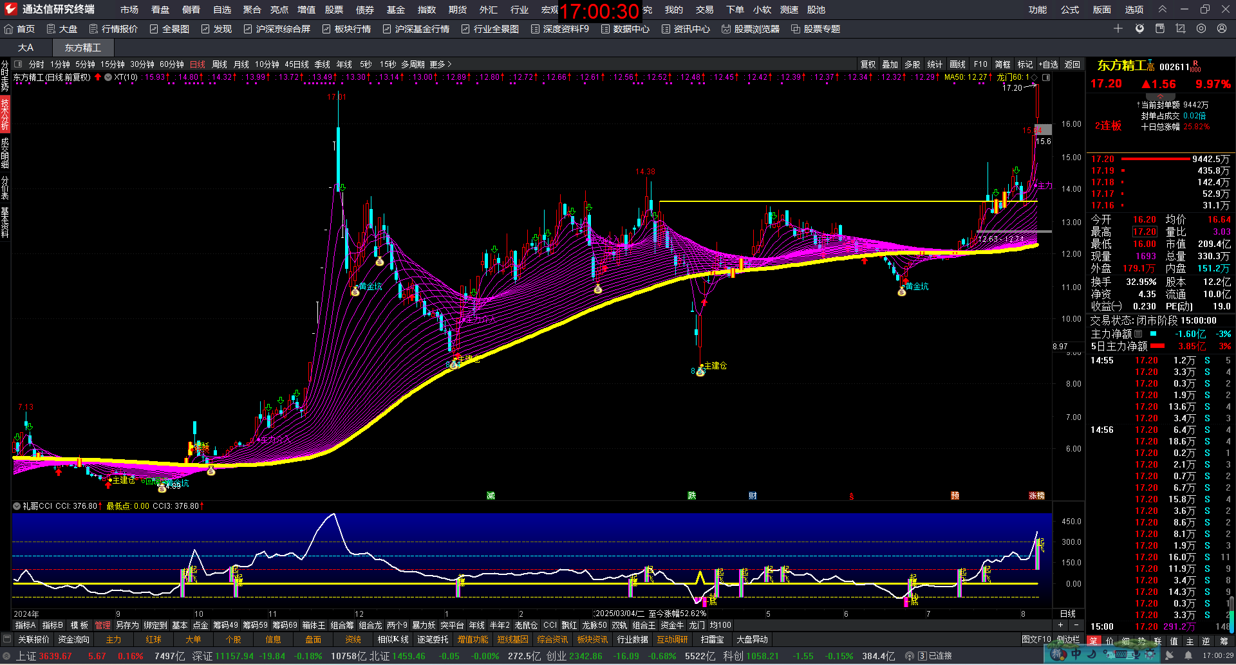Click small window icon left of 分时

click(18, 64)
